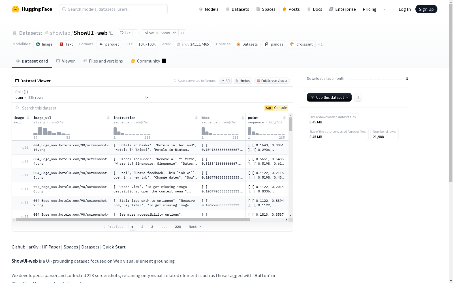
Task: Open the Croissant library tag
Action: click(302, 44)
